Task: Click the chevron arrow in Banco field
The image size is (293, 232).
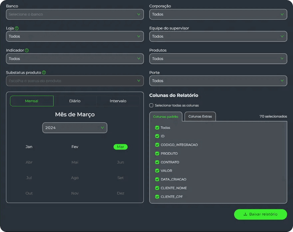Action: click(139, 14)
